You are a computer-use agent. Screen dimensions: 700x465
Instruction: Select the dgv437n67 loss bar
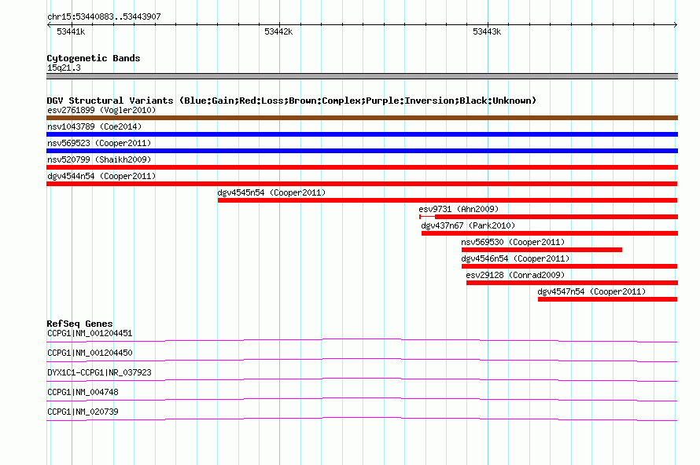click(550, 233)
